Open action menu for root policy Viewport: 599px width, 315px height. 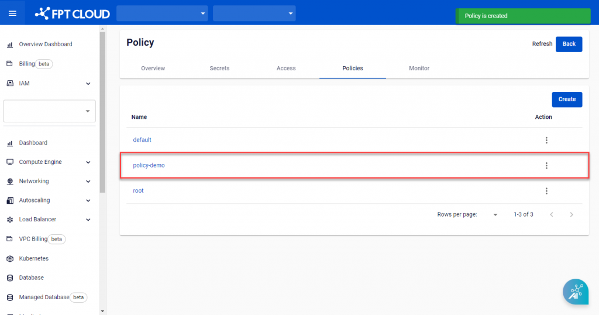point(546,191)
